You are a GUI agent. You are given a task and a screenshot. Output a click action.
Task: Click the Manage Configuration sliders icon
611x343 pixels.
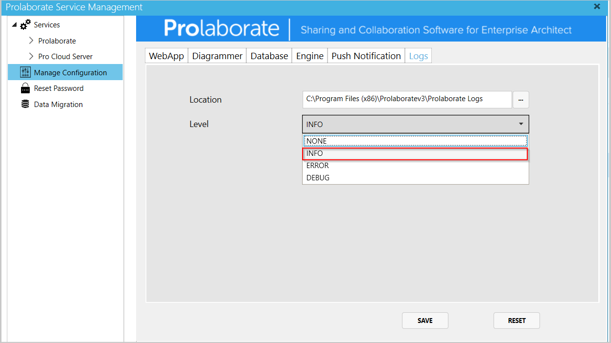25,72
